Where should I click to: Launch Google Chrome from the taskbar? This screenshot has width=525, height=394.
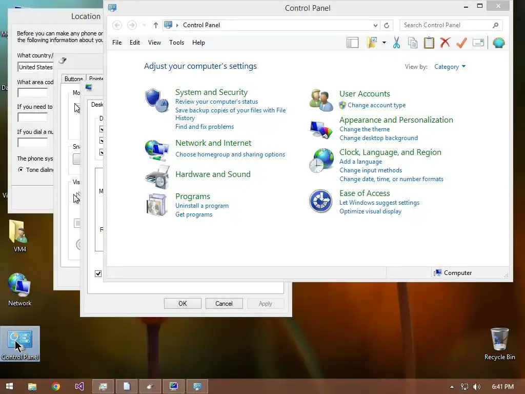pyautogui.click(x=56, y=386)
